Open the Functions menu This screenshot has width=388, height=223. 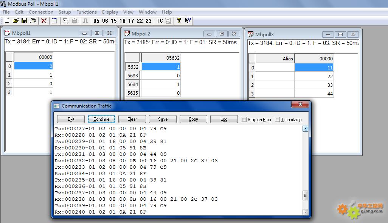(x=86, y=12)
